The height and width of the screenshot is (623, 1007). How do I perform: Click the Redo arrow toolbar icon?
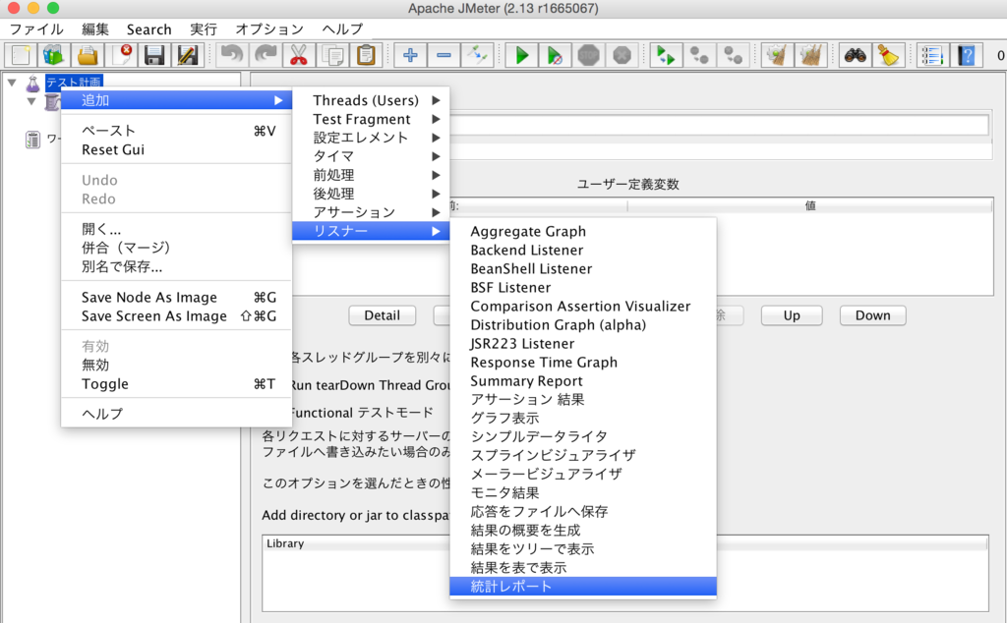(265, 55)
